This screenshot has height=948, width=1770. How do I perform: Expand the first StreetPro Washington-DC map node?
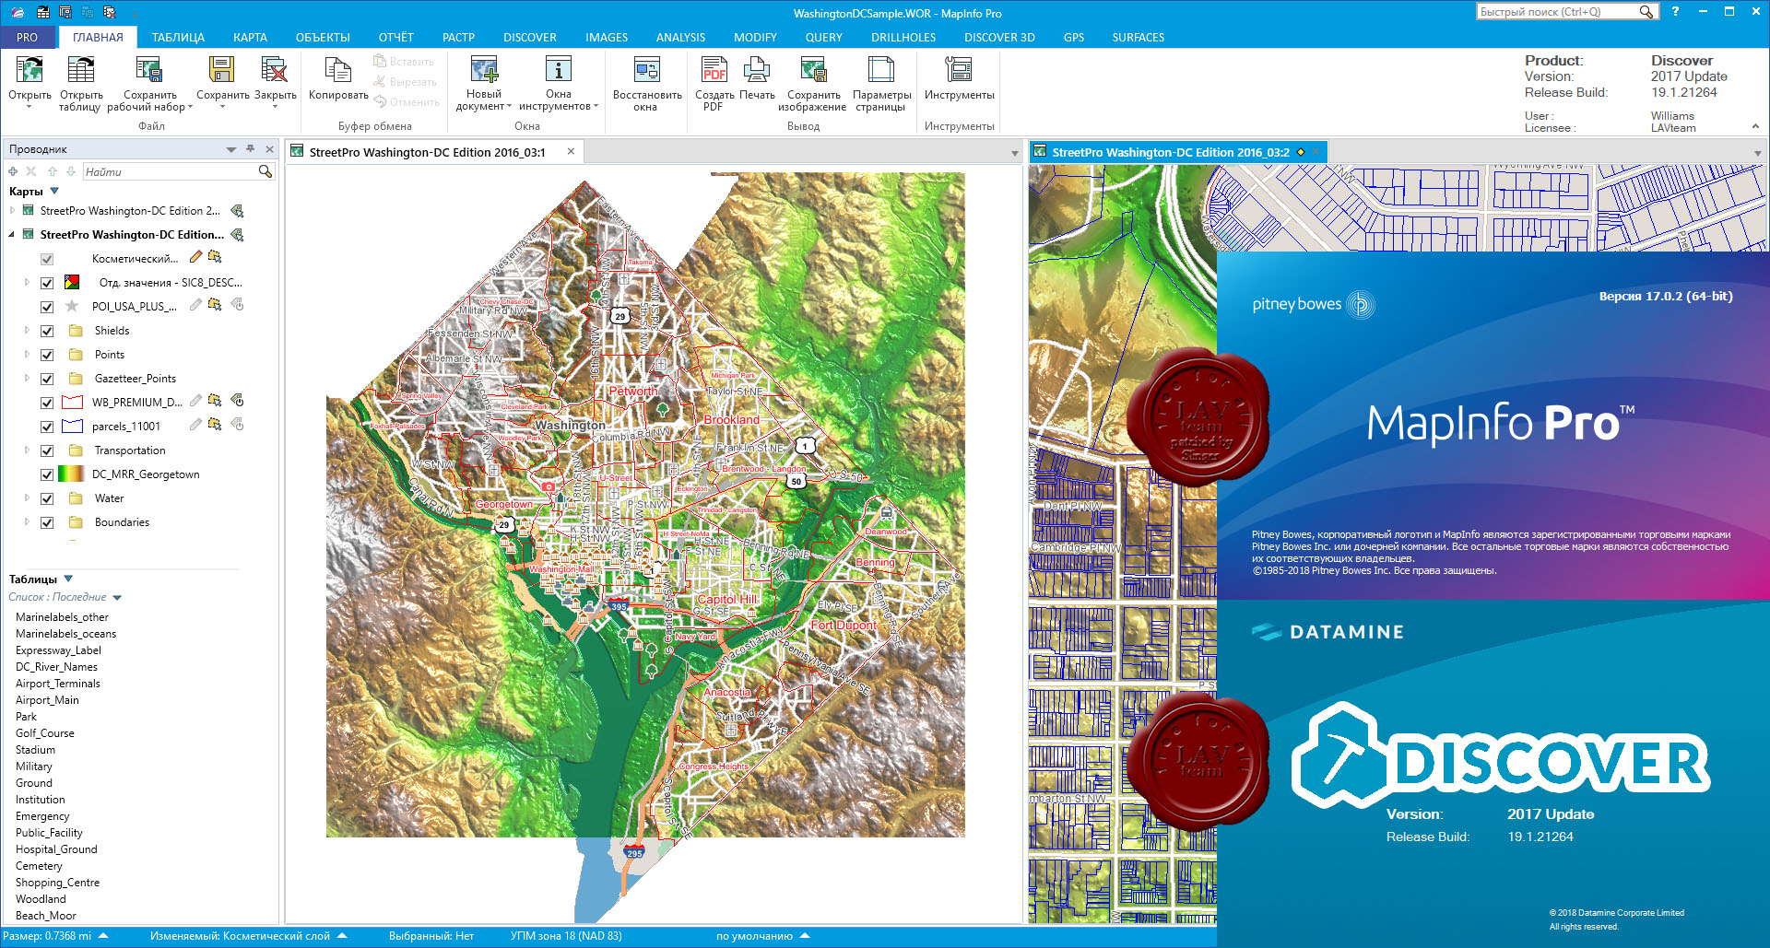(12, 211)
